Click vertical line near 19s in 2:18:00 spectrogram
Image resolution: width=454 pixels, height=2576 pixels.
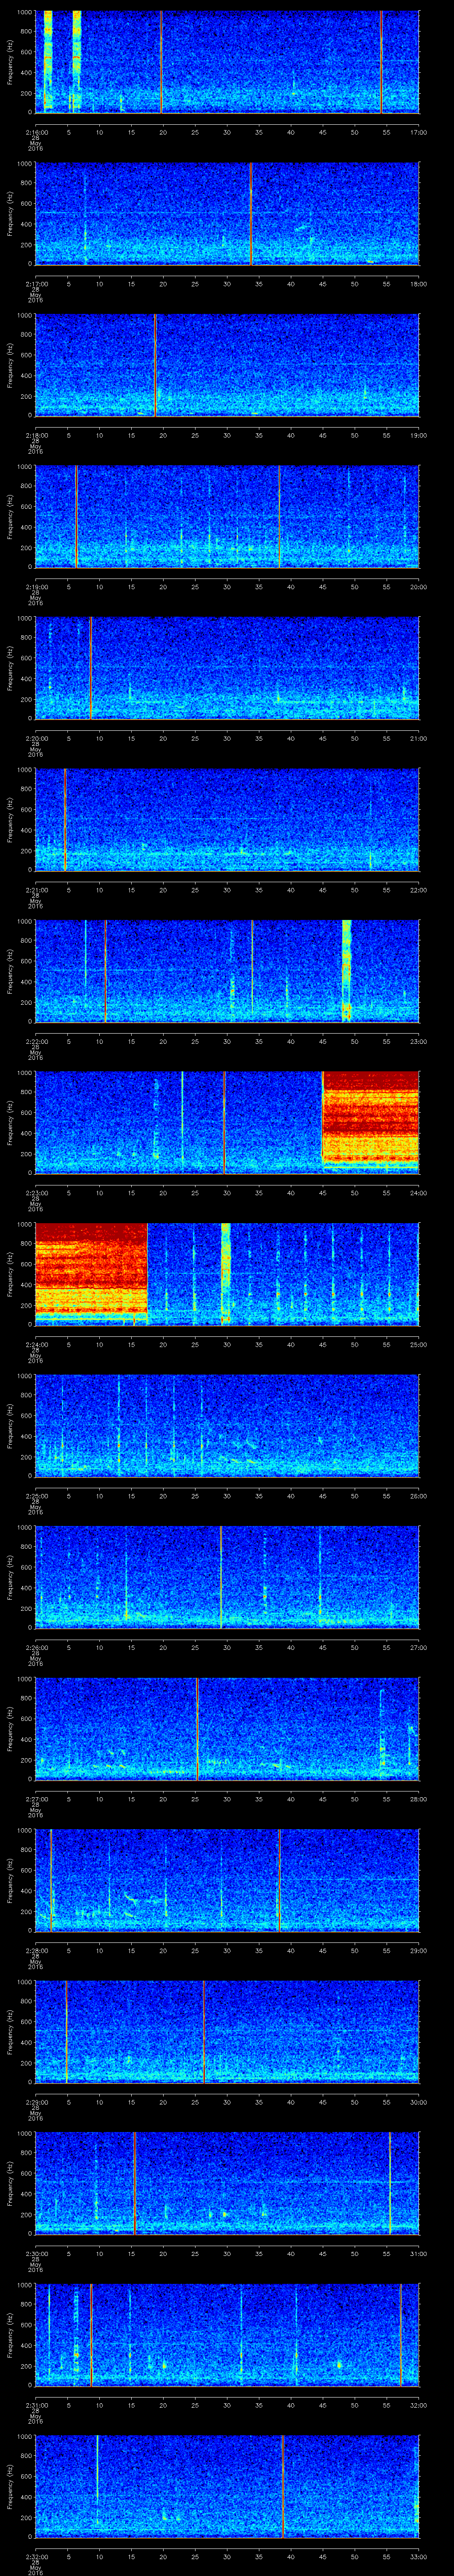click(156, 364)
